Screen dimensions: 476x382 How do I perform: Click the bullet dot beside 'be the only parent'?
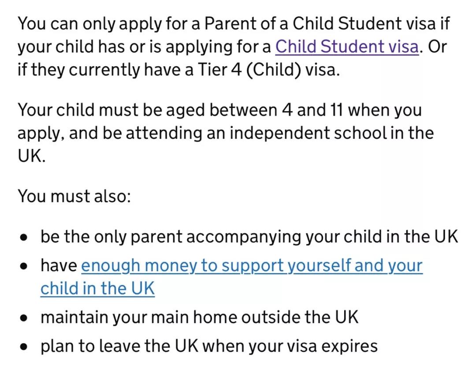(x=24, y=238)
